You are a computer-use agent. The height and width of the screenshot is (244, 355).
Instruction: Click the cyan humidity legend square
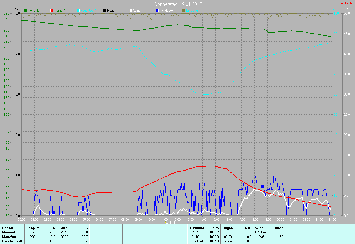click(x=78, y=11)
